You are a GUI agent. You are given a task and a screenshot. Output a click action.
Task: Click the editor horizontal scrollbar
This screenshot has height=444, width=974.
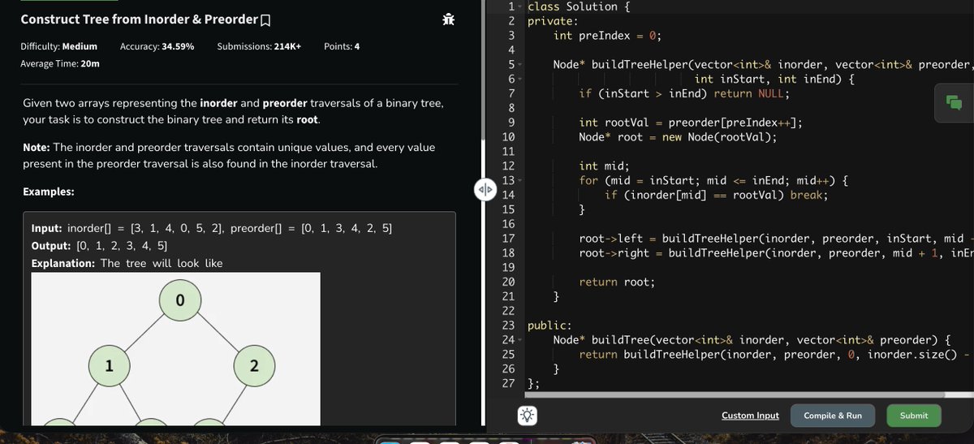(x=736, y=395)
